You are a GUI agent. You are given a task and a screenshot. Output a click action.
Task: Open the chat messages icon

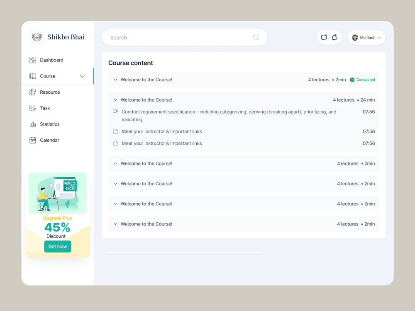pos(323,37)
